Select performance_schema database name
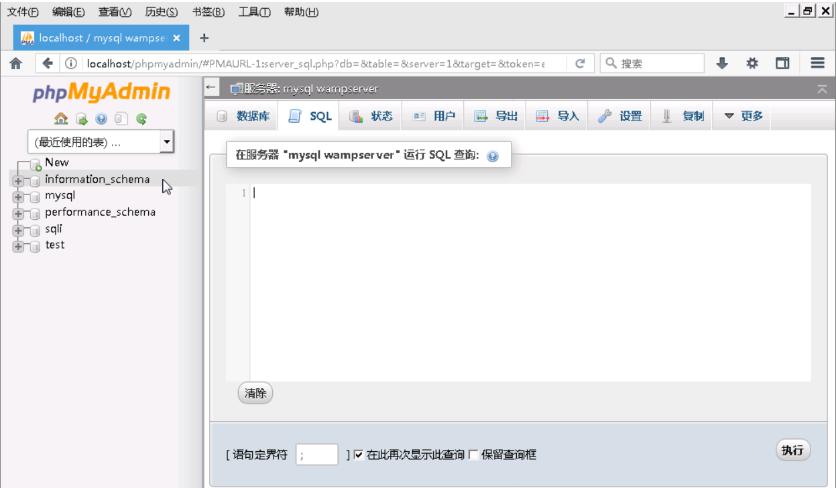The height and width of the screenshot is (488, 836). [100, 212]
